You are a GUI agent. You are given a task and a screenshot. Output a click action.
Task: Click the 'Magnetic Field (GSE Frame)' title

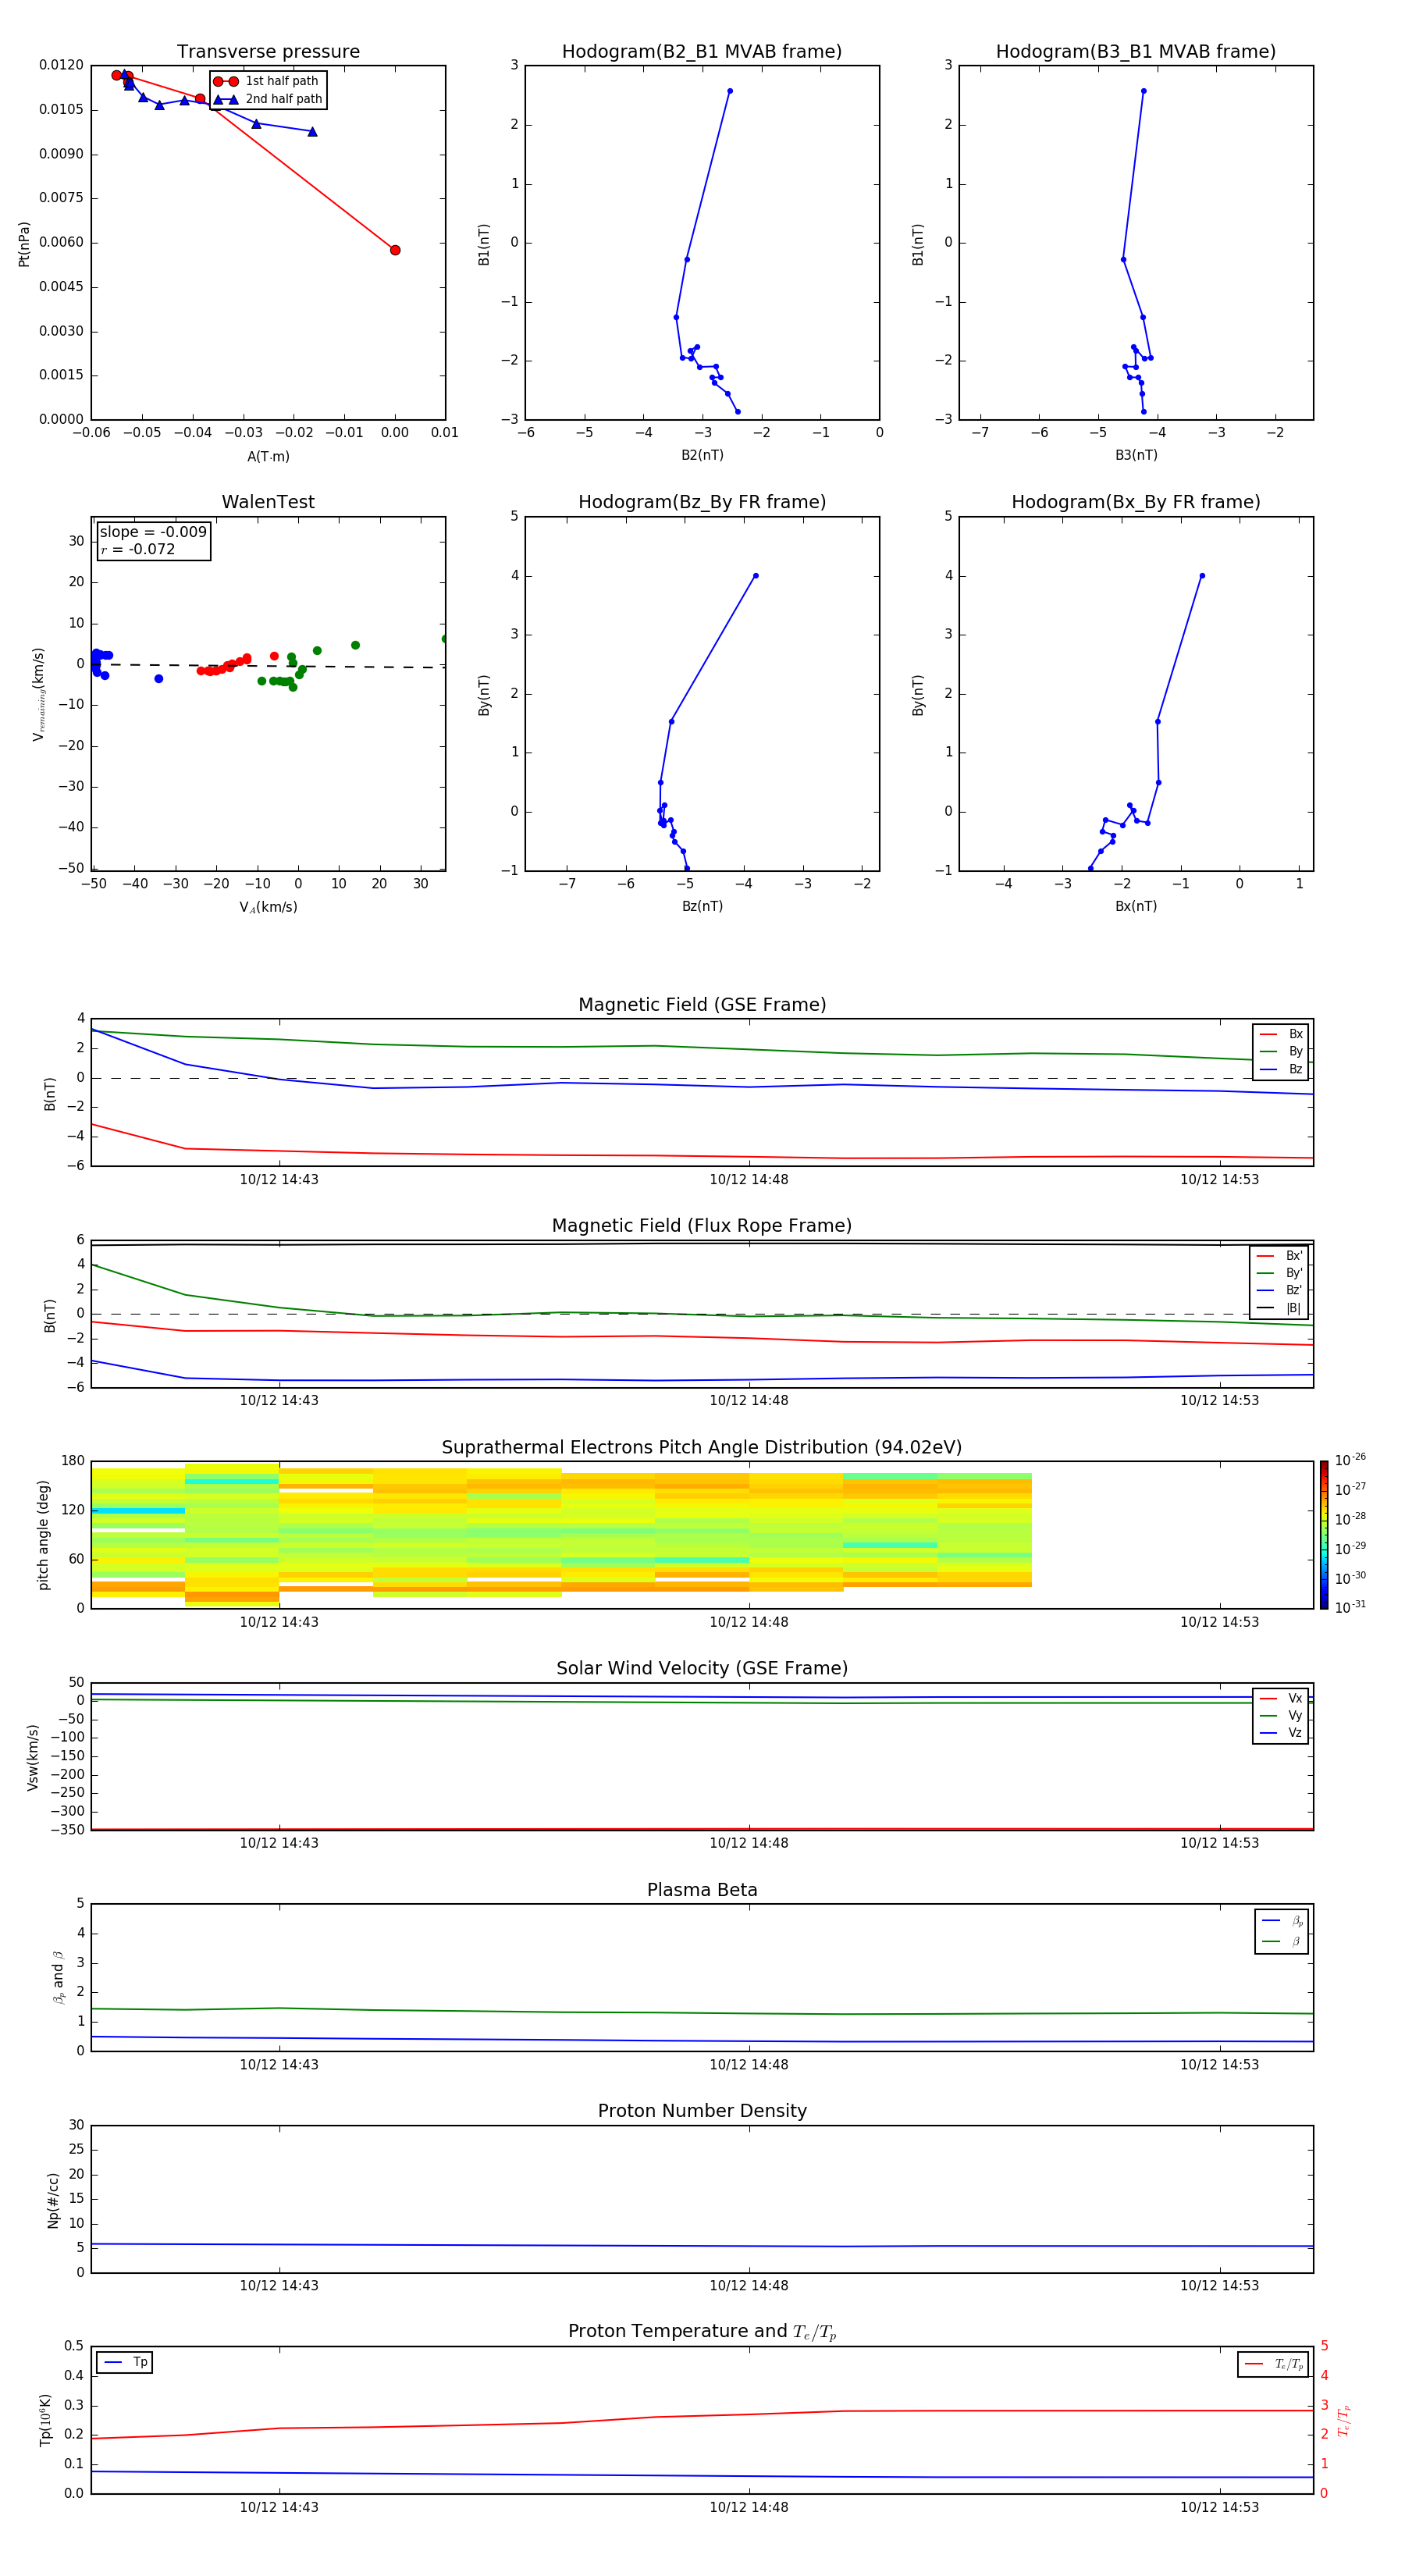tap(702, 1005)
